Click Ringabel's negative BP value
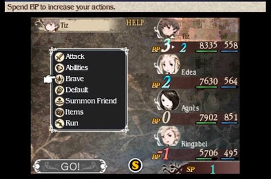 (163, 154)
